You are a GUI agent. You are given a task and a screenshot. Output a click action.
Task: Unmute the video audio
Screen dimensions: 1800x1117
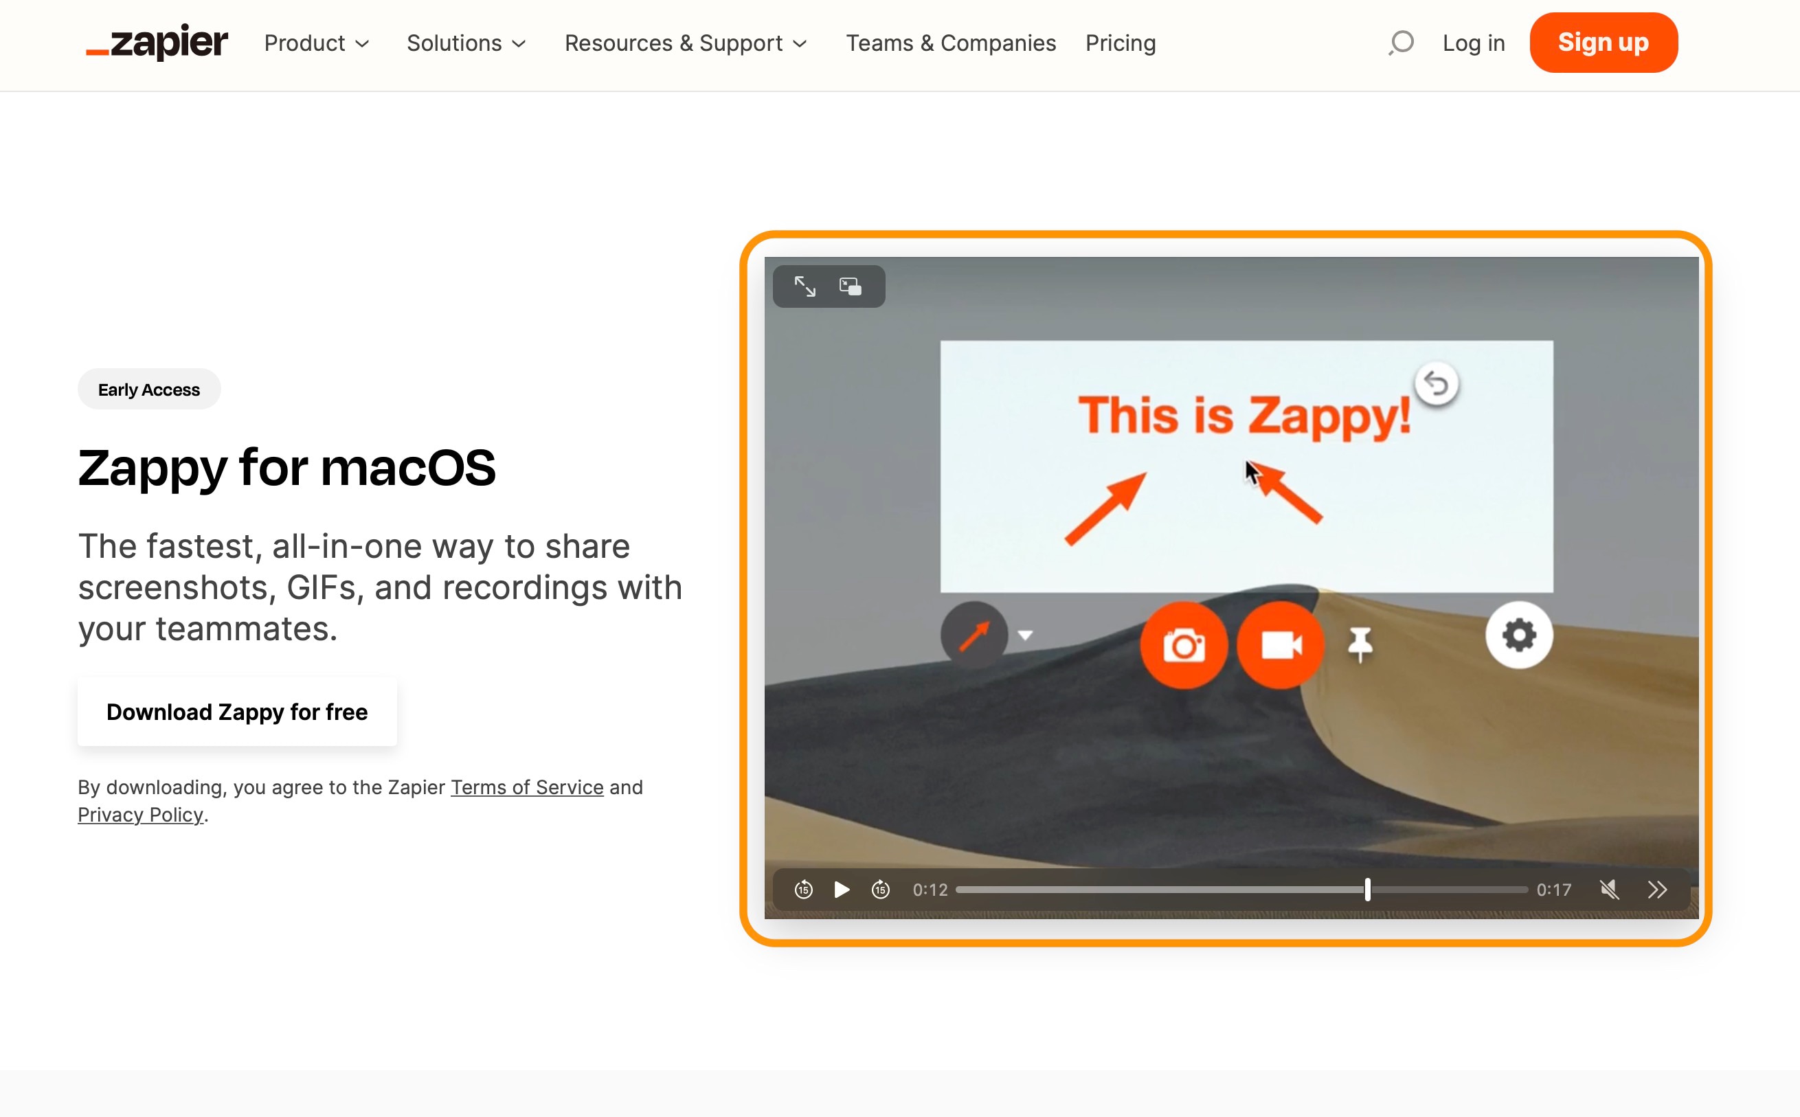click(1610, 890)
